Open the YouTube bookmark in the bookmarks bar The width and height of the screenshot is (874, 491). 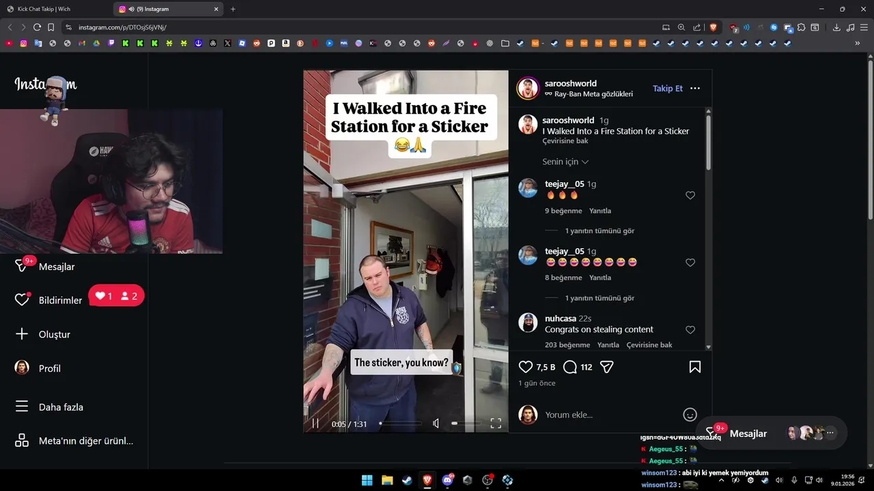click(9, 43)
